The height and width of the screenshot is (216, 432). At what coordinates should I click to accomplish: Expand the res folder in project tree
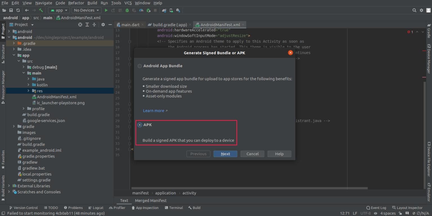click(x=29, y=91)
